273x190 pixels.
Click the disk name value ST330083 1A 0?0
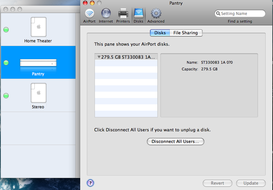pyautogui.click(x=217, y=62)
